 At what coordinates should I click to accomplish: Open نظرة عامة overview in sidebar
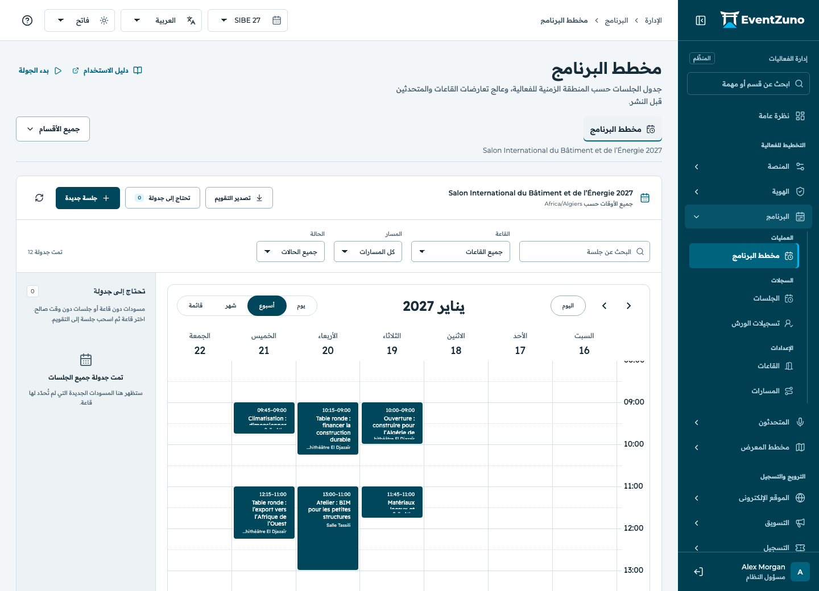(x=748, y=116)
